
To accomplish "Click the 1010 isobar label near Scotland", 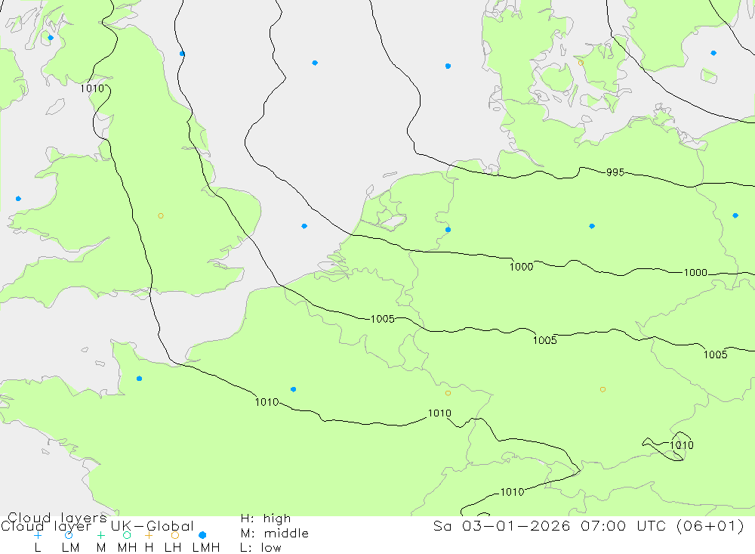I will 92,88.
